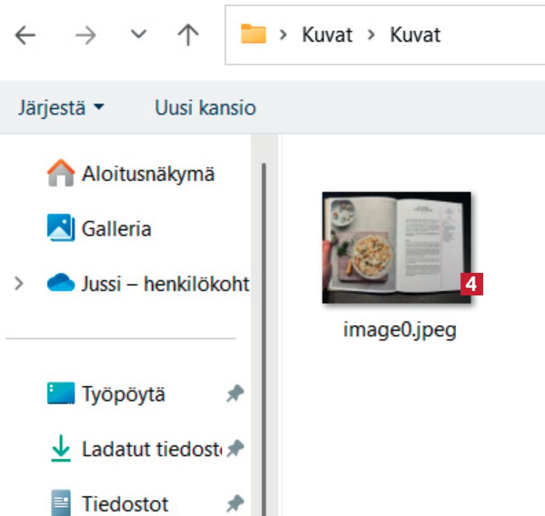Image resolution: width=545 pixels, height=516 pixels.
Task: Expand the Jussi OneDrive tree node
Action: [19, 283]
